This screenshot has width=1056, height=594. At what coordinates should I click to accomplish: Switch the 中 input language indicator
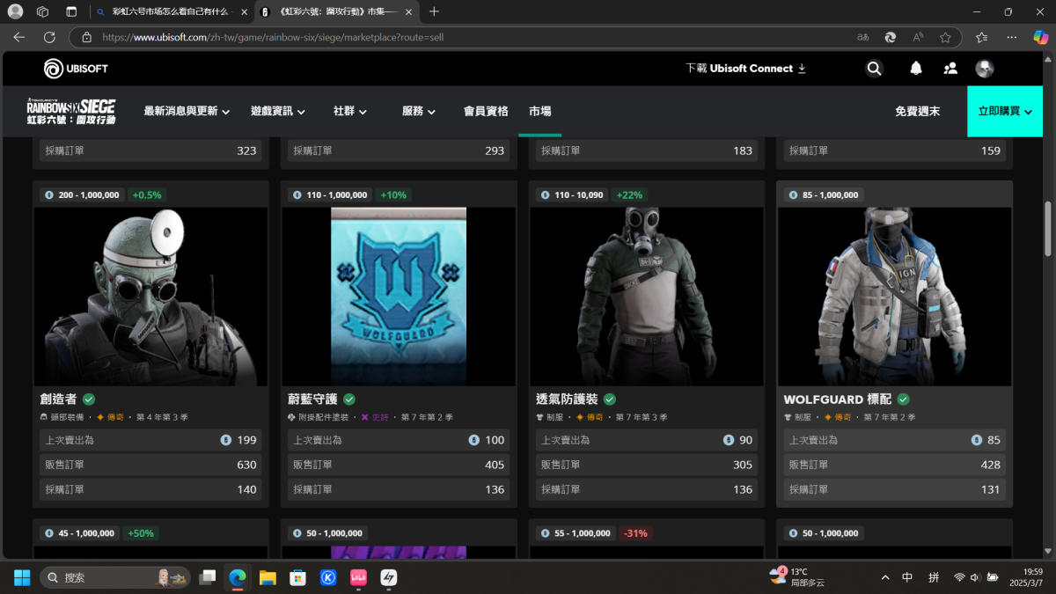(x=907, y=577)
